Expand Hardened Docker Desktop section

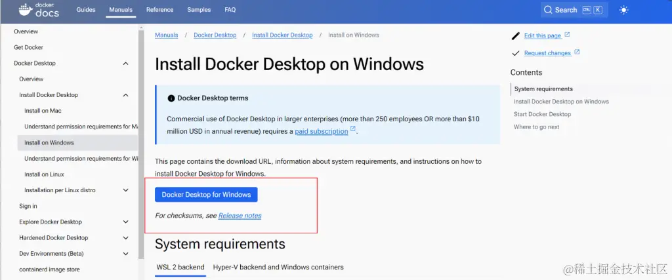(125, 237)
